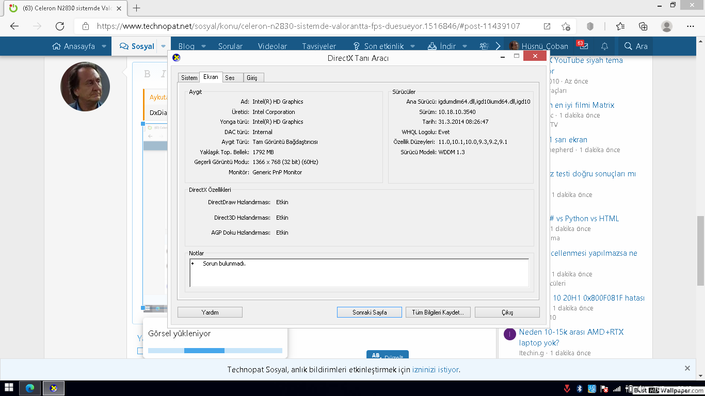Screen dimensions: 705x396
Task: Click the red download arrow tray icon
Action: (567, 388)
